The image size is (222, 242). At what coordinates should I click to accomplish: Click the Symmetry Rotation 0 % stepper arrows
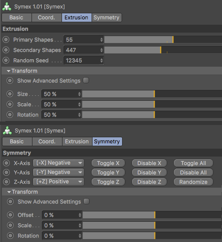(x=80, y=236)
